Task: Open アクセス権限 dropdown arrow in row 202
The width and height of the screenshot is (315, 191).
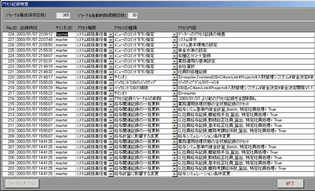Action: point(110,174)
